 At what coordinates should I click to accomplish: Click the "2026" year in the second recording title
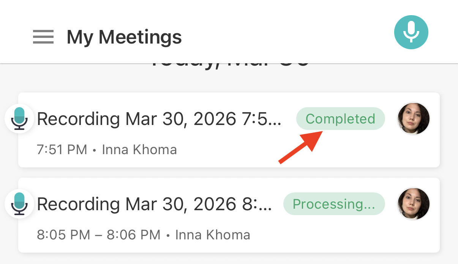214,205
